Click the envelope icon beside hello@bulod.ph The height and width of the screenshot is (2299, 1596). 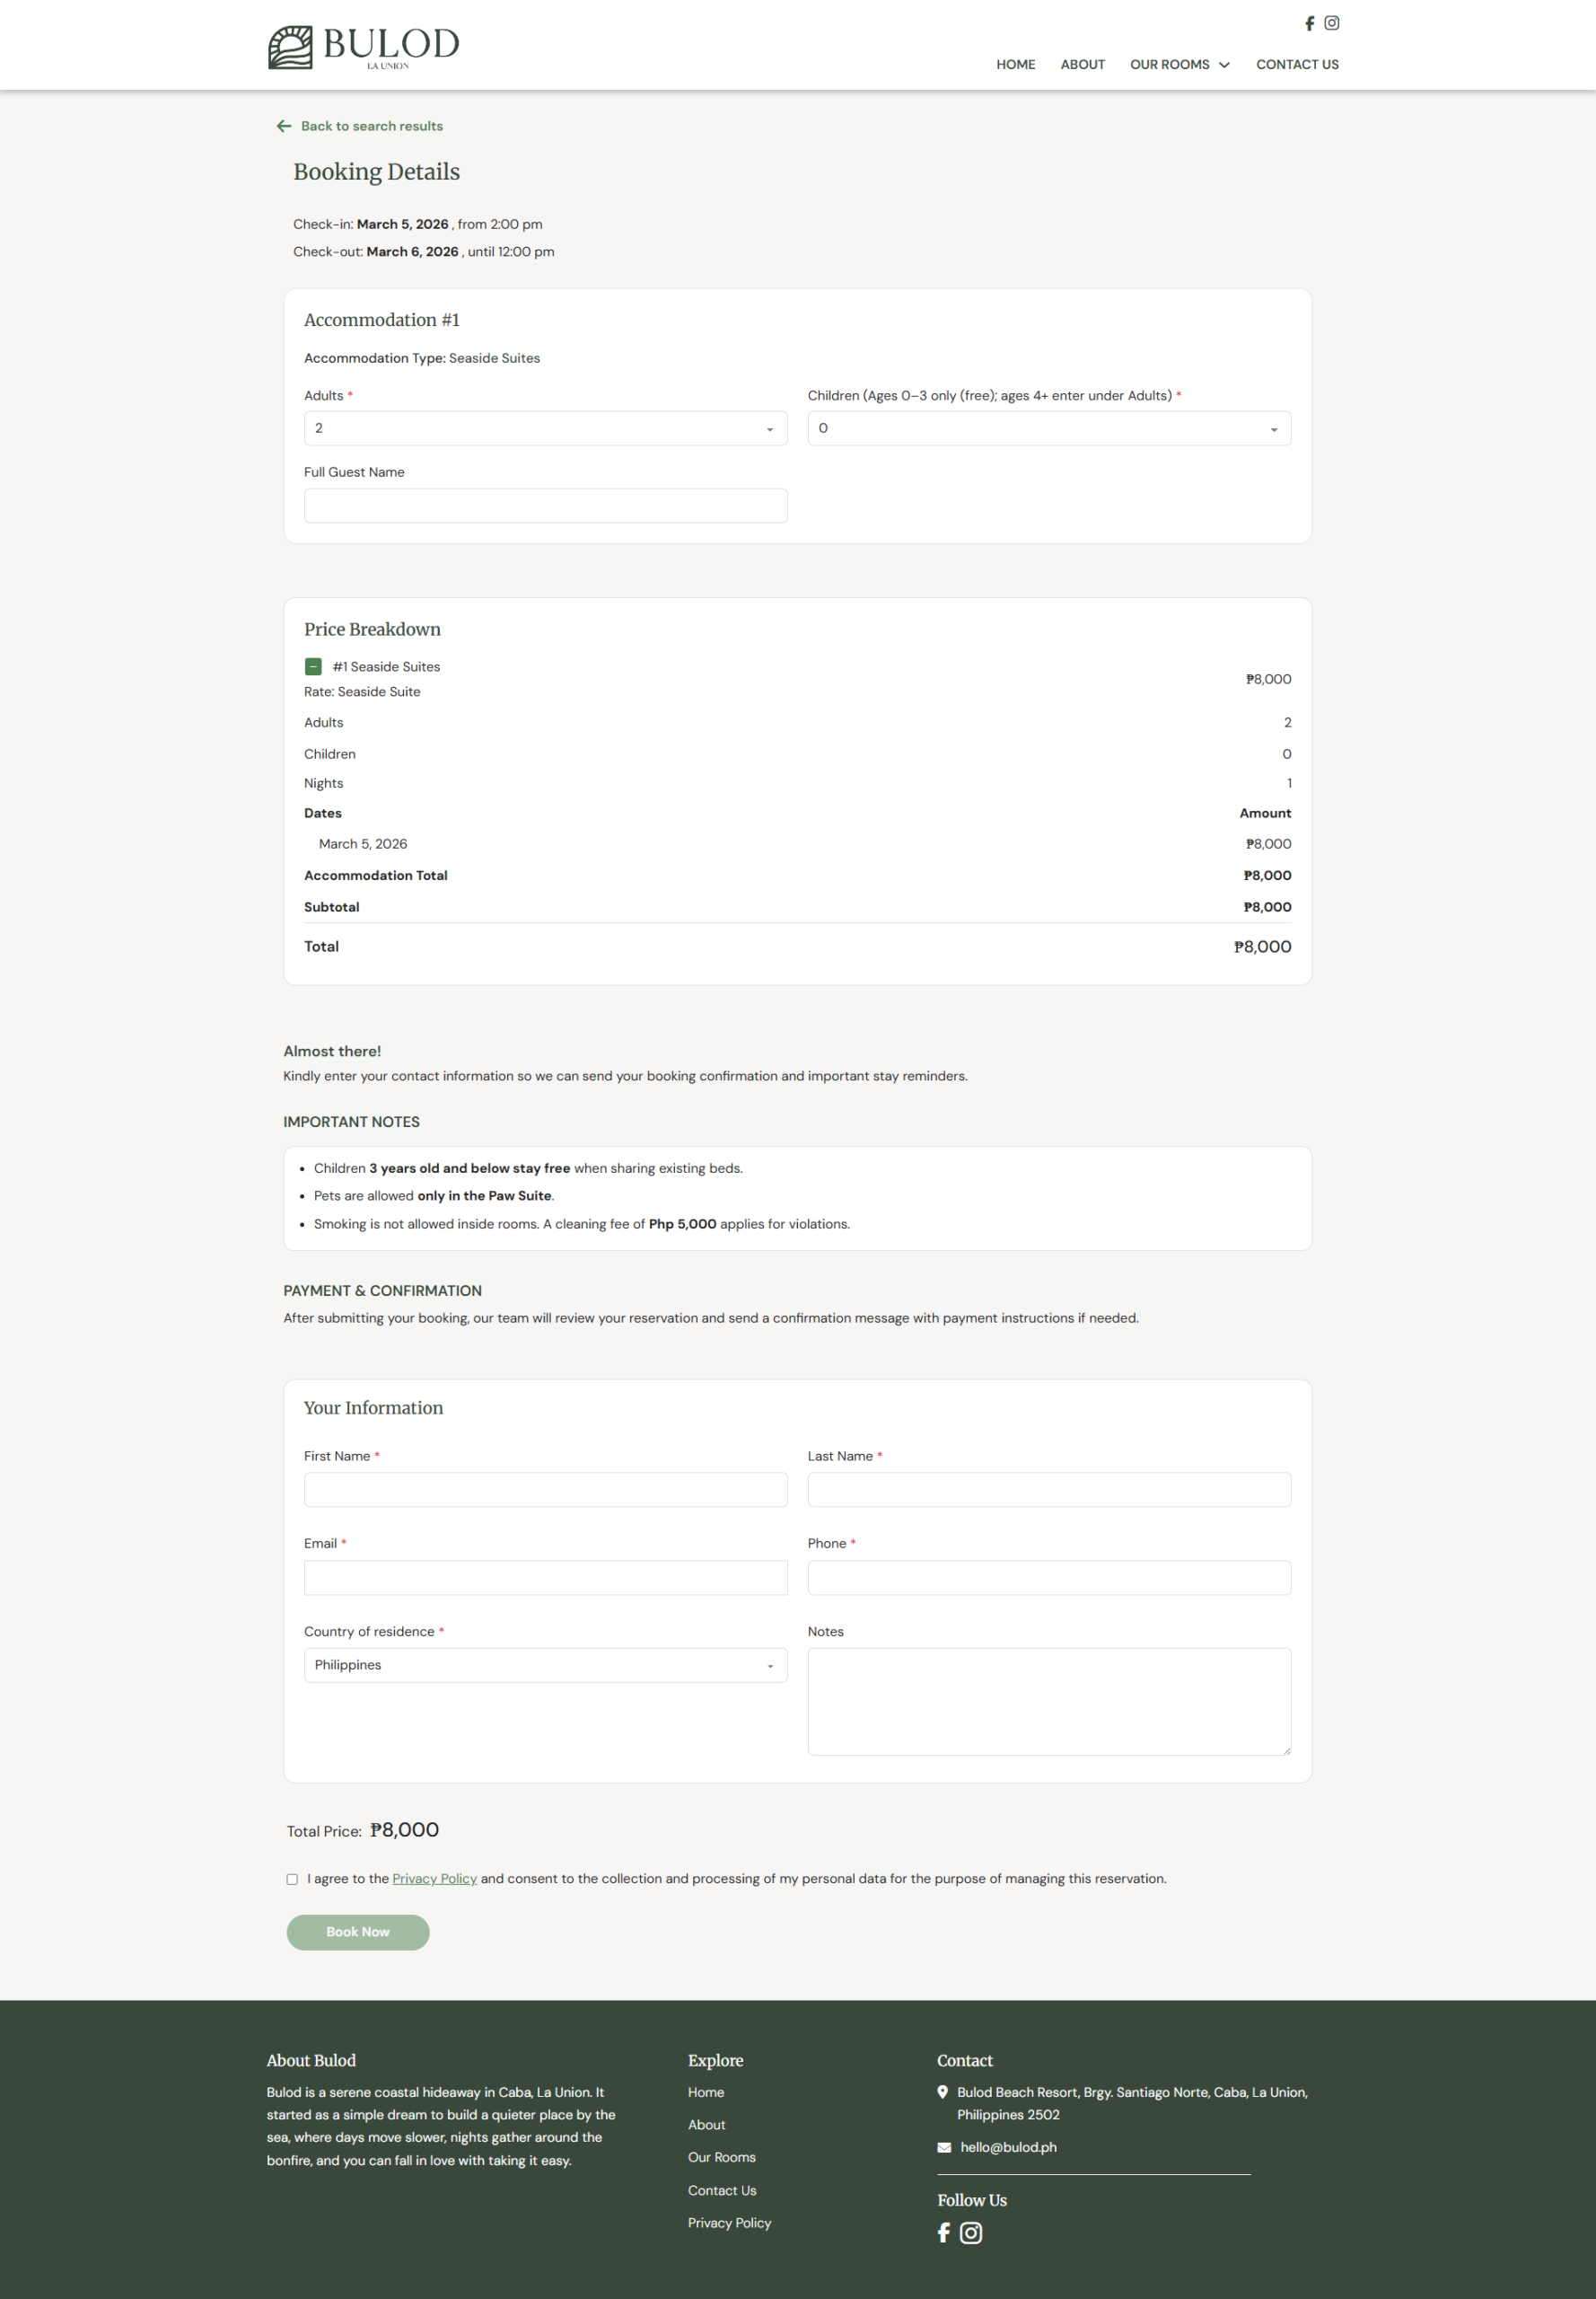944,2147
